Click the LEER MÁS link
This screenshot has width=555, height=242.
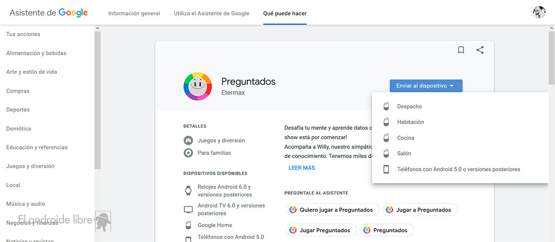coord(302,168)
